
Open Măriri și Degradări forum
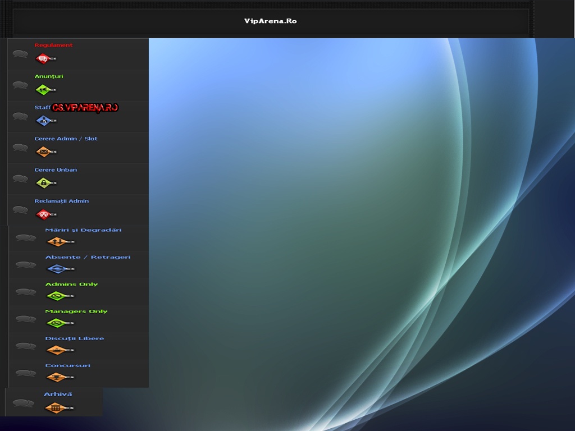pos(83,230)
